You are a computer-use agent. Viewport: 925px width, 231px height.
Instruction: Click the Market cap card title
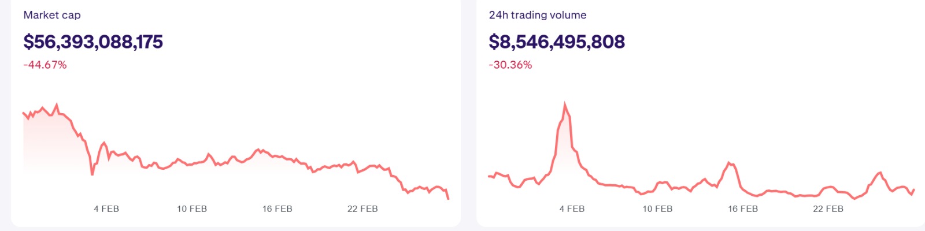tap(52, 15)
